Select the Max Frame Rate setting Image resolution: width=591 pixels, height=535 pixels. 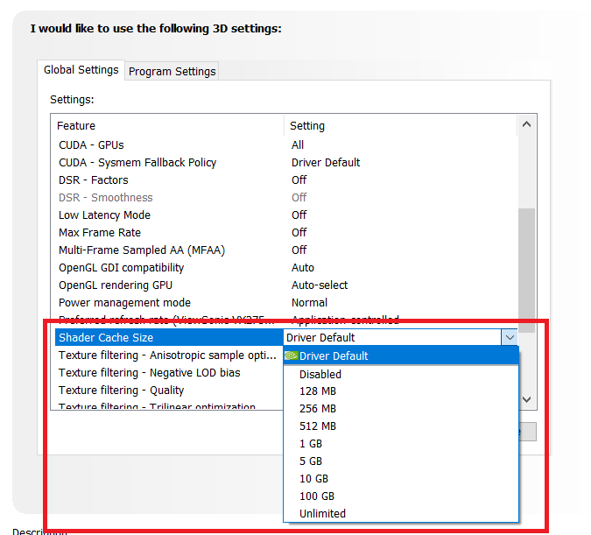point(99,233)
